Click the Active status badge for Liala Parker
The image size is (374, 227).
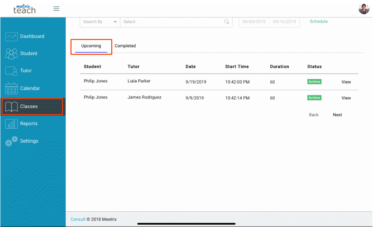[314, 82]
